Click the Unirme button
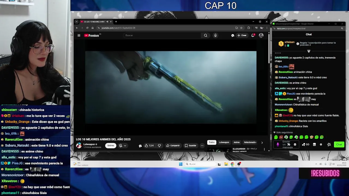Screen dimensions: 349x196 (x=111, y=146)
